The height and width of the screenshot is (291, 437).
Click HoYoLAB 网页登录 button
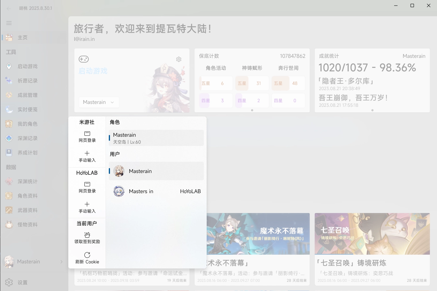[87, 187]
